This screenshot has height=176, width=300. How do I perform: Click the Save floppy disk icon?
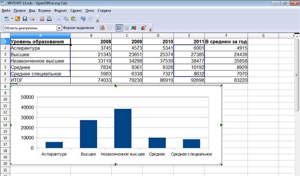coord(25,19)
